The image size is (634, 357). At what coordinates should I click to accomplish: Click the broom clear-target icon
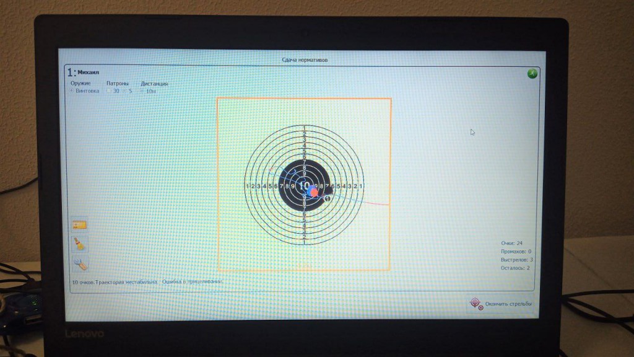(80, 244)
